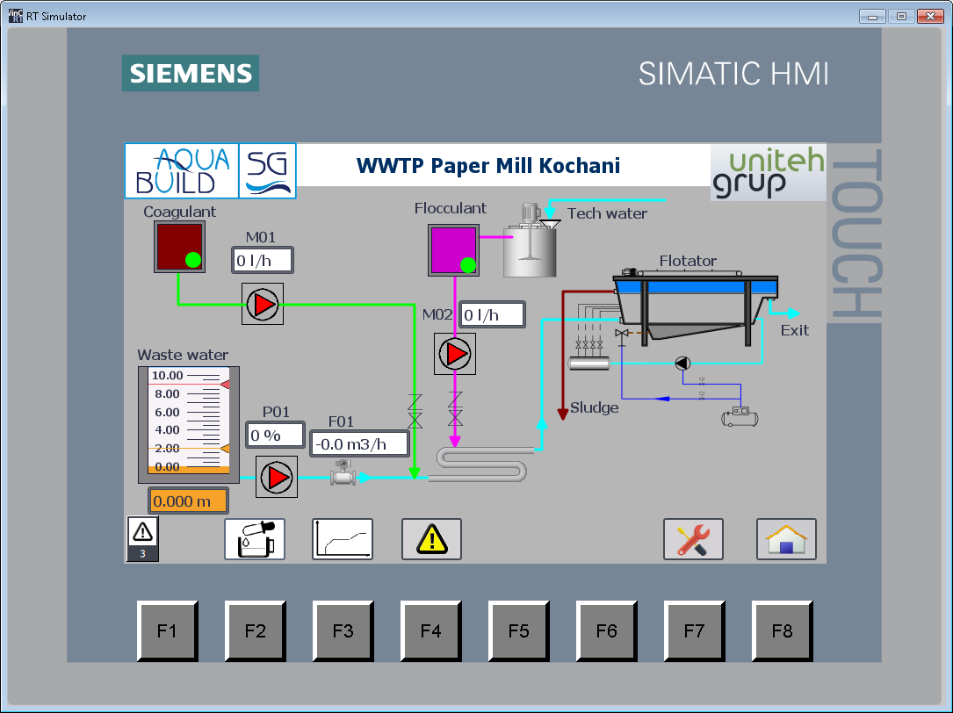The width and height of the screenshot is (953, 713).
Task: Click the F8 function key
Action: pos(783,631)
